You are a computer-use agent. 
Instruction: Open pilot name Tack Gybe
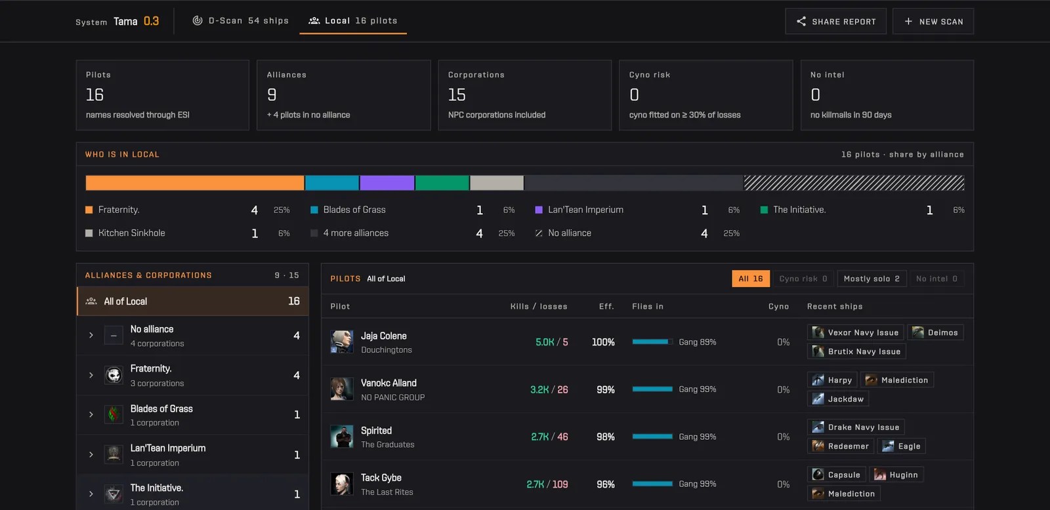381,478
